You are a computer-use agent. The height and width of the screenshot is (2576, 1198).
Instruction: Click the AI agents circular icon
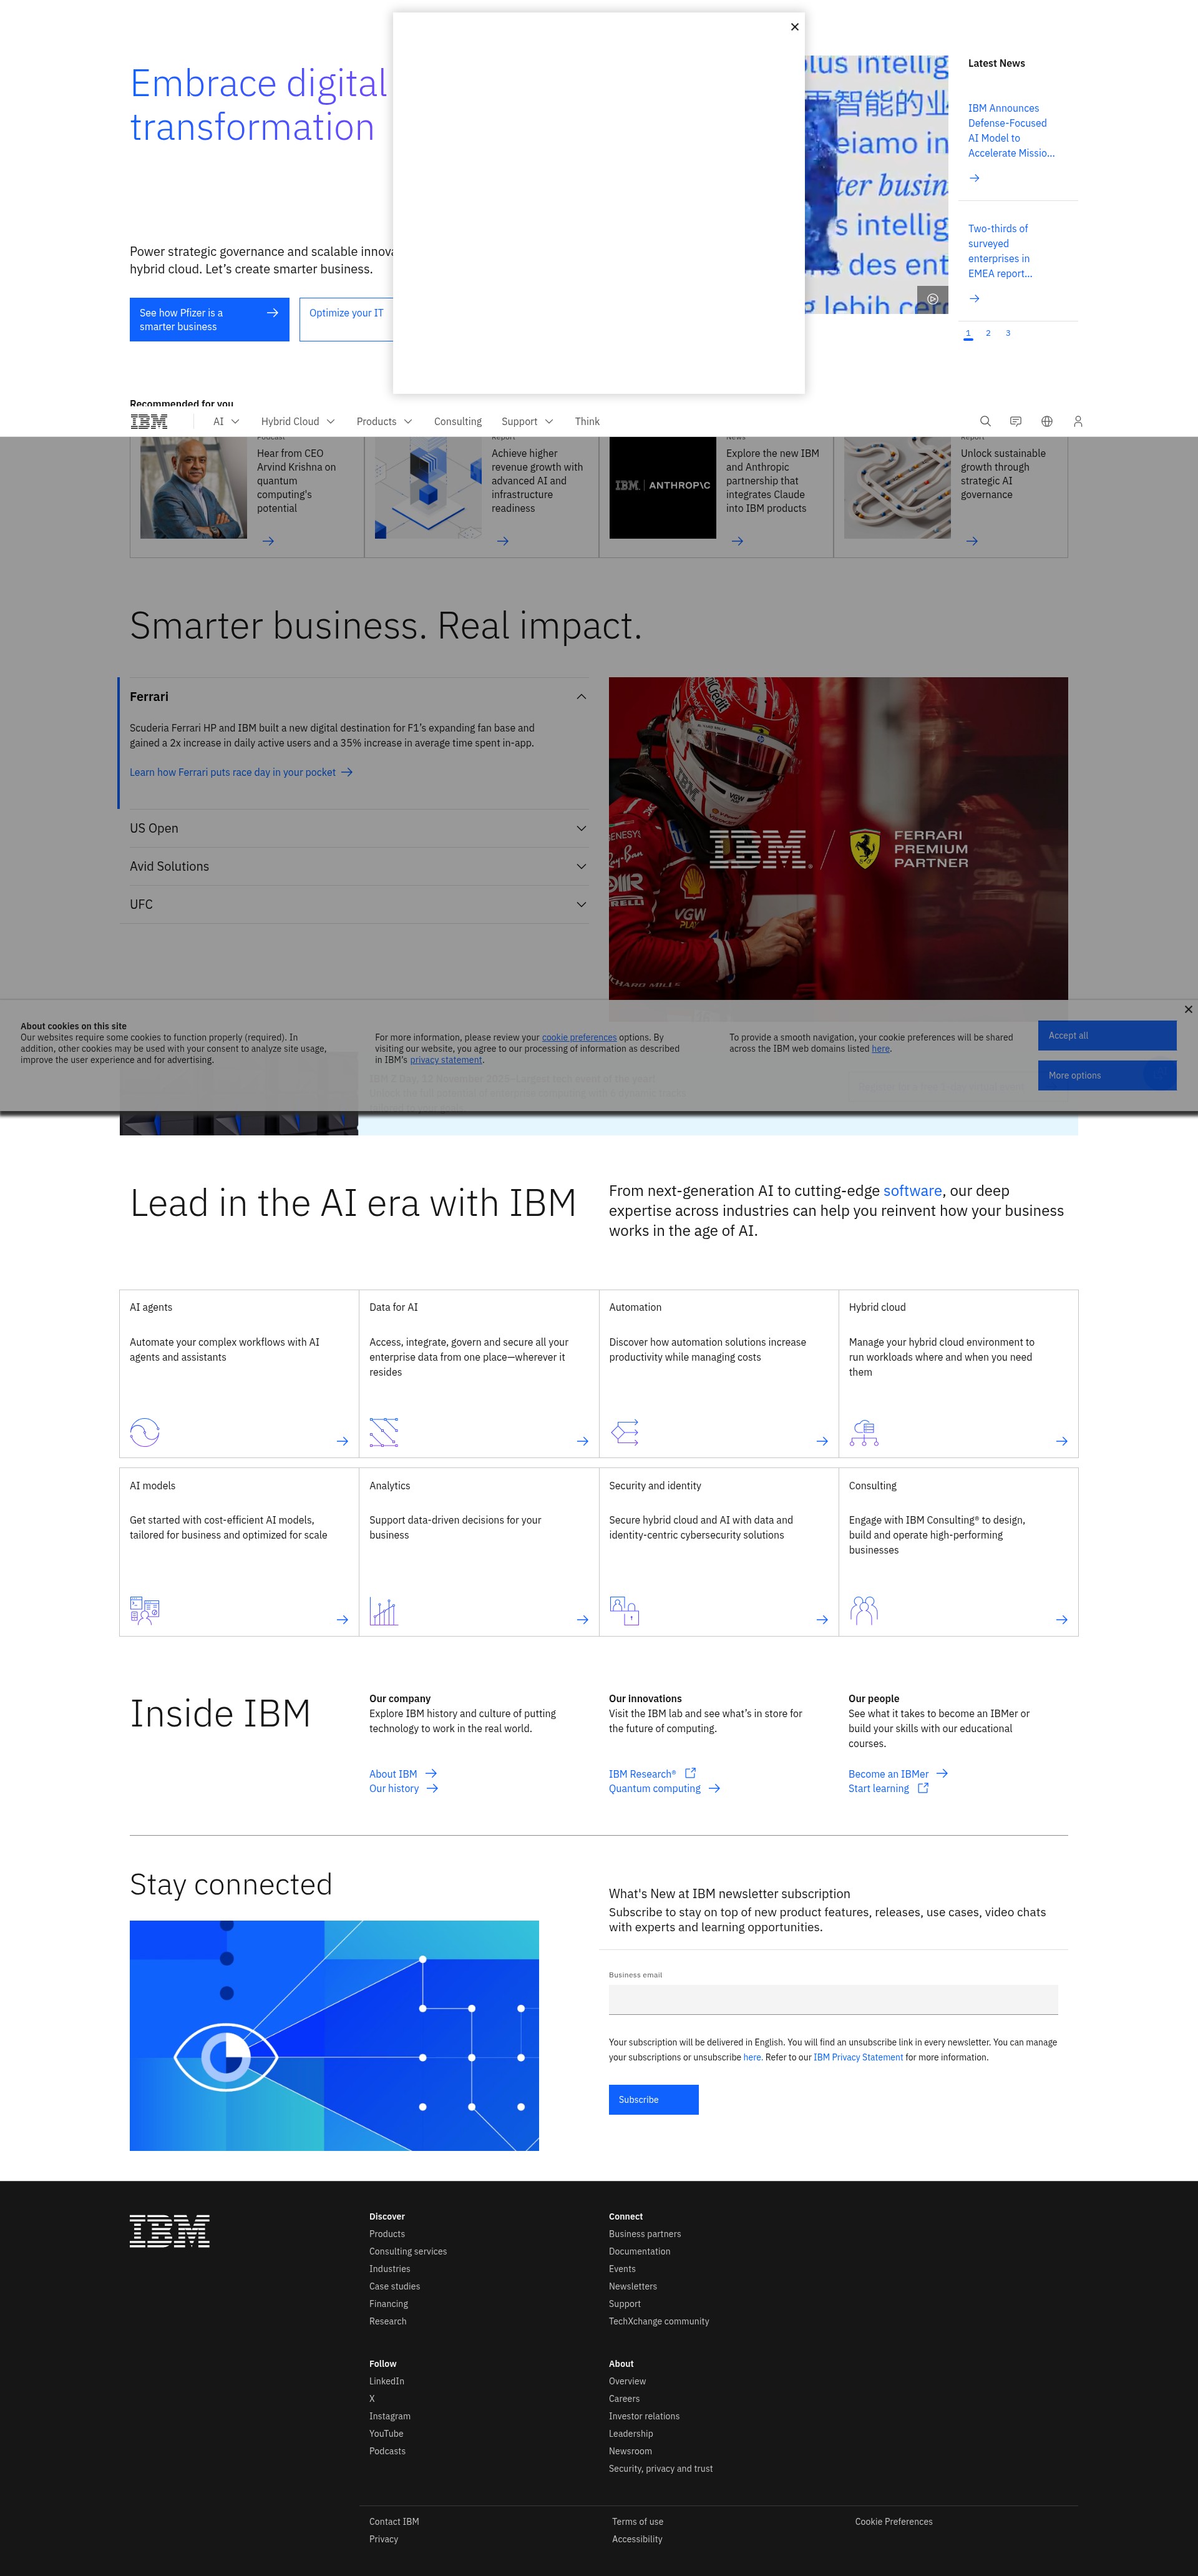(x=145, y=1432)
